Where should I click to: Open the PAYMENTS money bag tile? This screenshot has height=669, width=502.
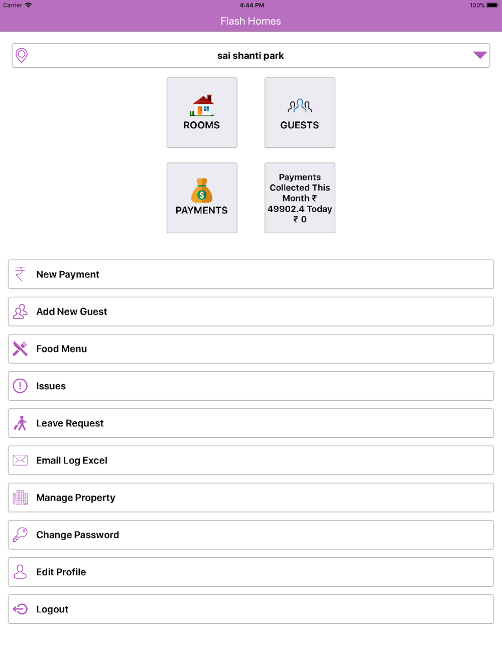point(202,198)
